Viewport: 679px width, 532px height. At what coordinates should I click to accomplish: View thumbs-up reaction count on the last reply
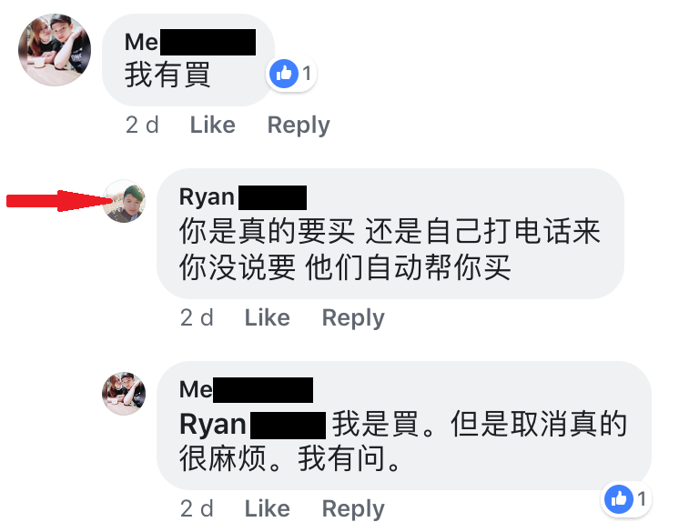click(x=626, y=499)
